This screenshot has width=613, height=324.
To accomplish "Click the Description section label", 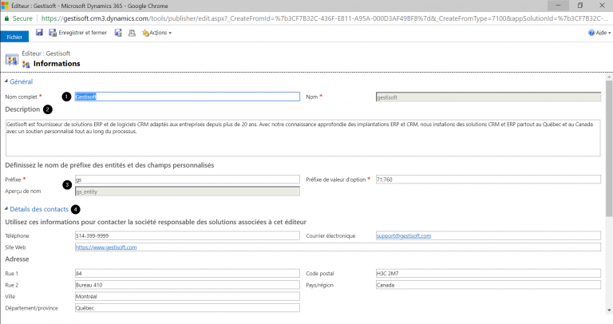I will [x=22, y=109].
